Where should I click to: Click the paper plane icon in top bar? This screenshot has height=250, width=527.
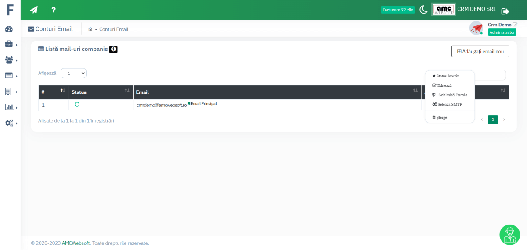pyautogui.click(x=34, y=10)
